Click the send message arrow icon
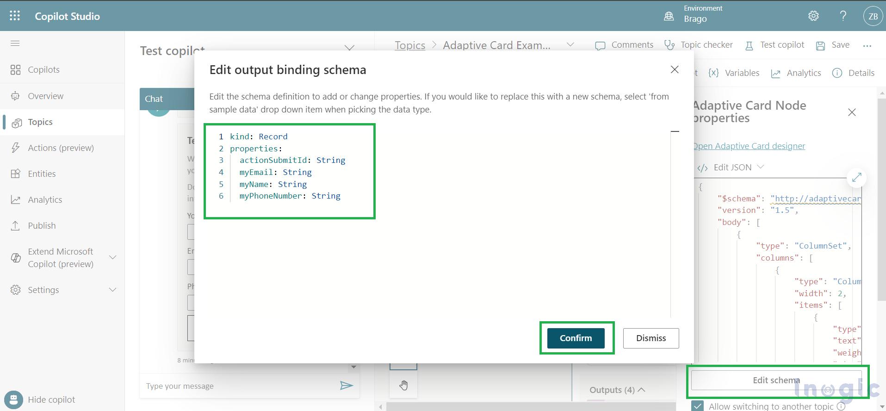This screenshot has width=886, height=411. pos(346,386)
